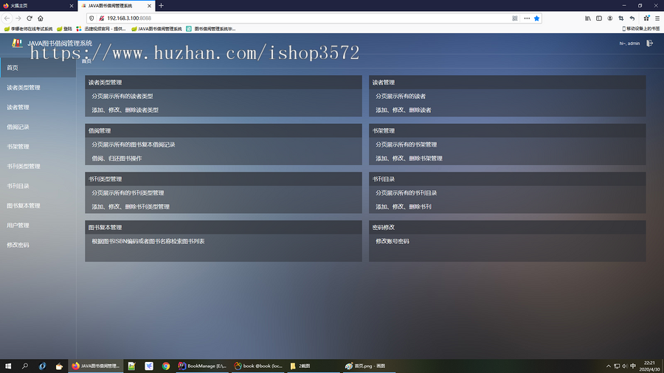Switch to book @book database taskbar window
The width and height of the screenshot is (664, 373).
(x=258, y=366)
